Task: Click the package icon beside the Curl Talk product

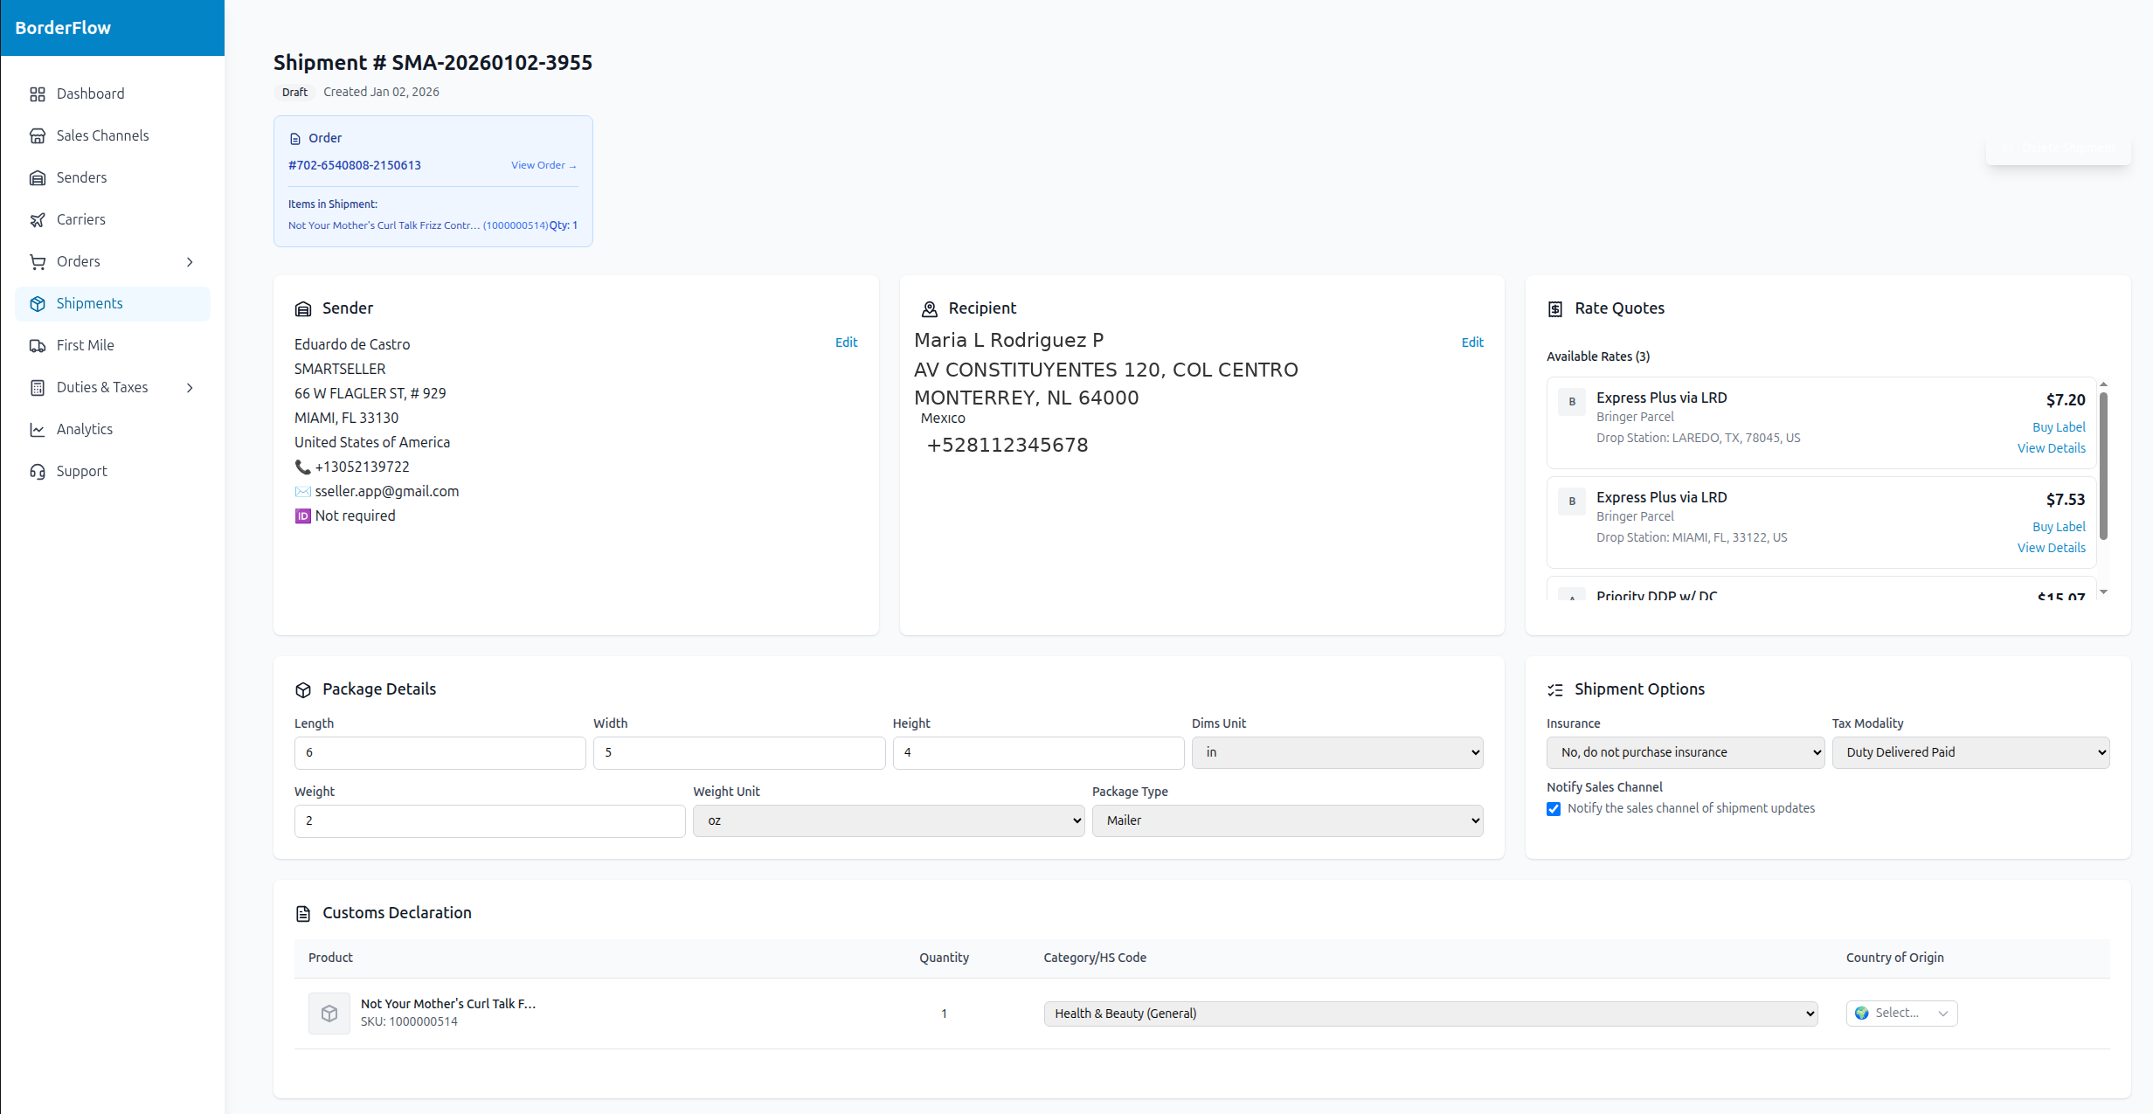Action: (x=329, y=1013)
